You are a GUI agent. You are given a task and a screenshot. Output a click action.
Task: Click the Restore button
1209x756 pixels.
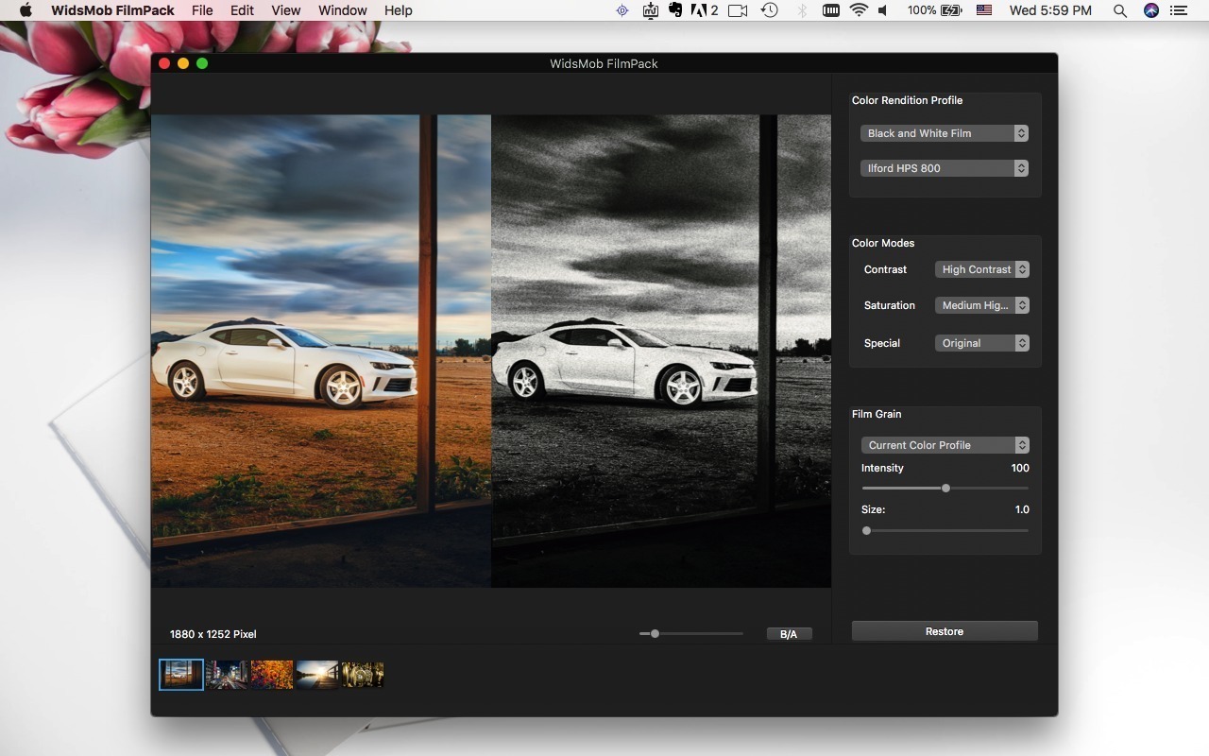coord(944,630)
